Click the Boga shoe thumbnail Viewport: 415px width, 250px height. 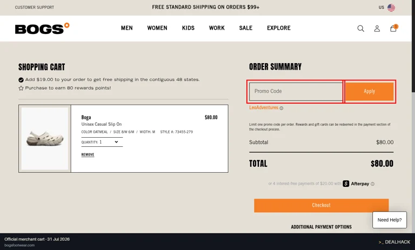(45, 138)
